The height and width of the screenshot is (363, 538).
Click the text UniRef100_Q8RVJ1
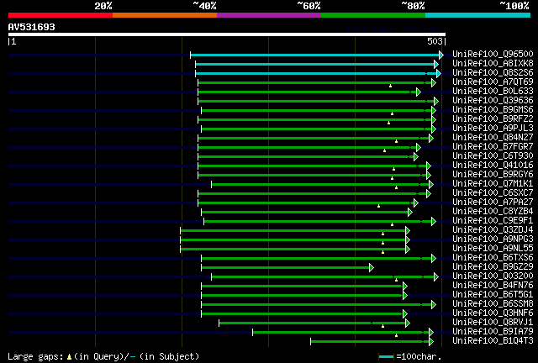[x=493, y=323]
